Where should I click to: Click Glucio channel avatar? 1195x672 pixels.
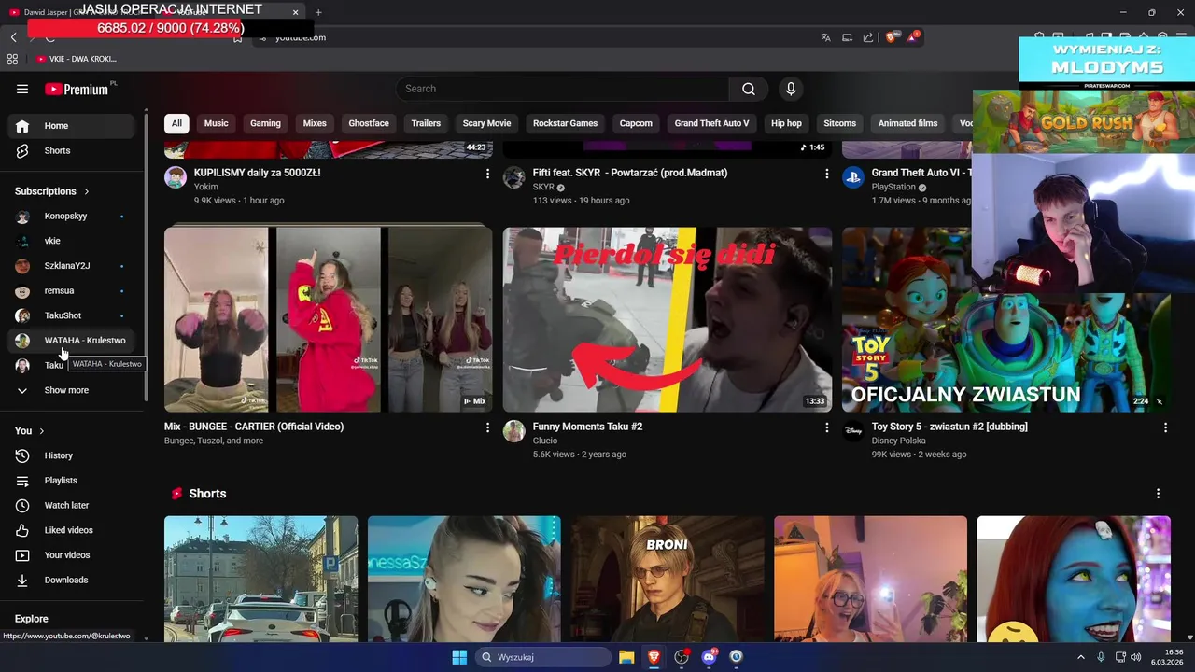(514, 430)
